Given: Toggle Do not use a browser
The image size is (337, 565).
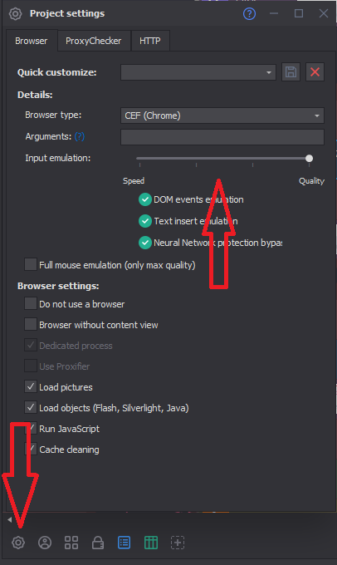Looking at the screenshot, I should coord(31,303).
